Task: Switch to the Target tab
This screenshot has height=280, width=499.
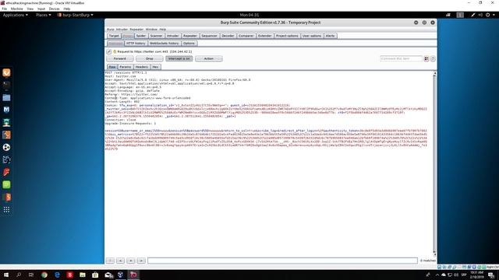Action: point(114,36)
